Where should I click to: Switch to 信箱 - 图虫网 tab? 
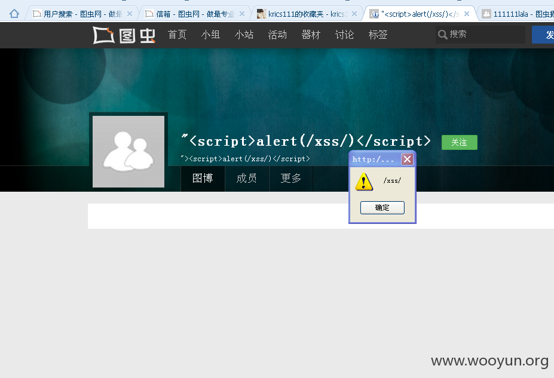click(x=195, y=14)
